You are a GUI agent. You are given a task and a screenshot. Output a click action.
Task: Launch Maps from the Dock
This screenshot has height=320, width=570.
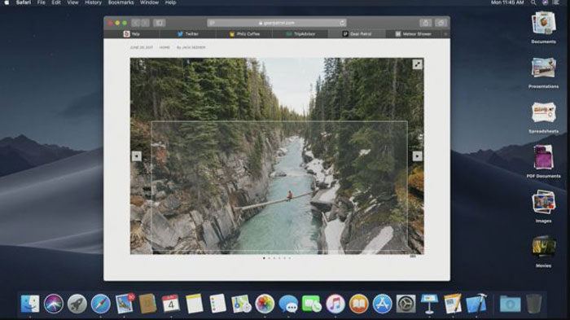point(241,304)
